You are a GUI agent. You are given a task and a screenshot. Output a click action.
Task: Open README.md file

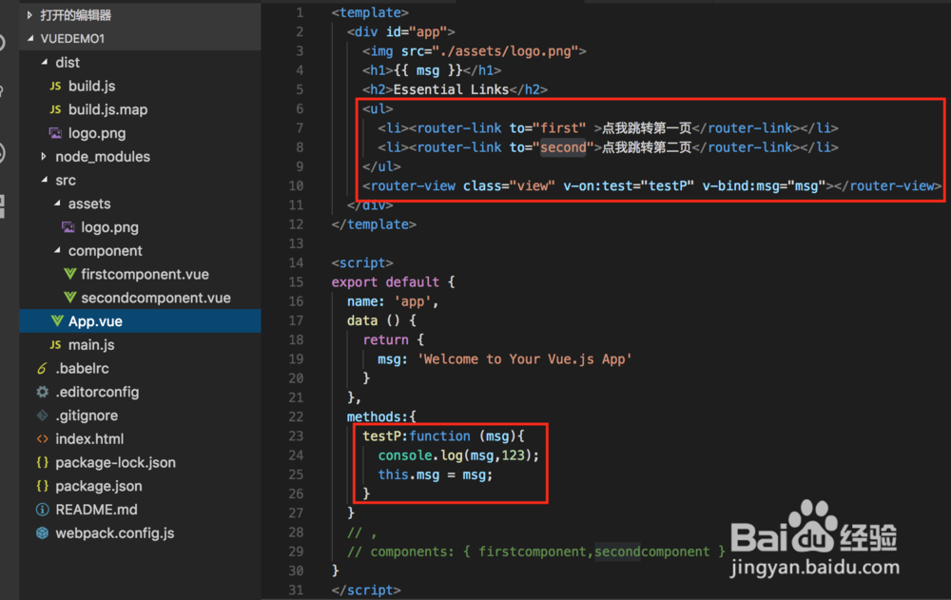(96, 510)
